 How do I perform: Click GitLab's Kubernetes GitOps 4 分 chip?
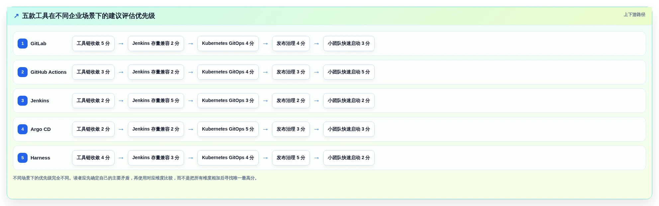[x=228, y=44]
